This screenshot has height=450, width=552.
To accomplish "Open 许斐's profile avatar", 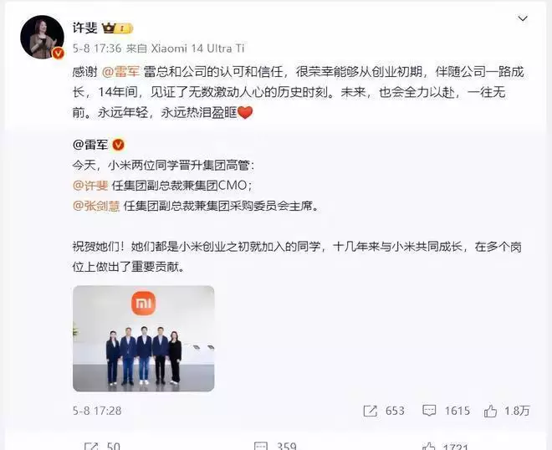I will [x=43, y=37].
